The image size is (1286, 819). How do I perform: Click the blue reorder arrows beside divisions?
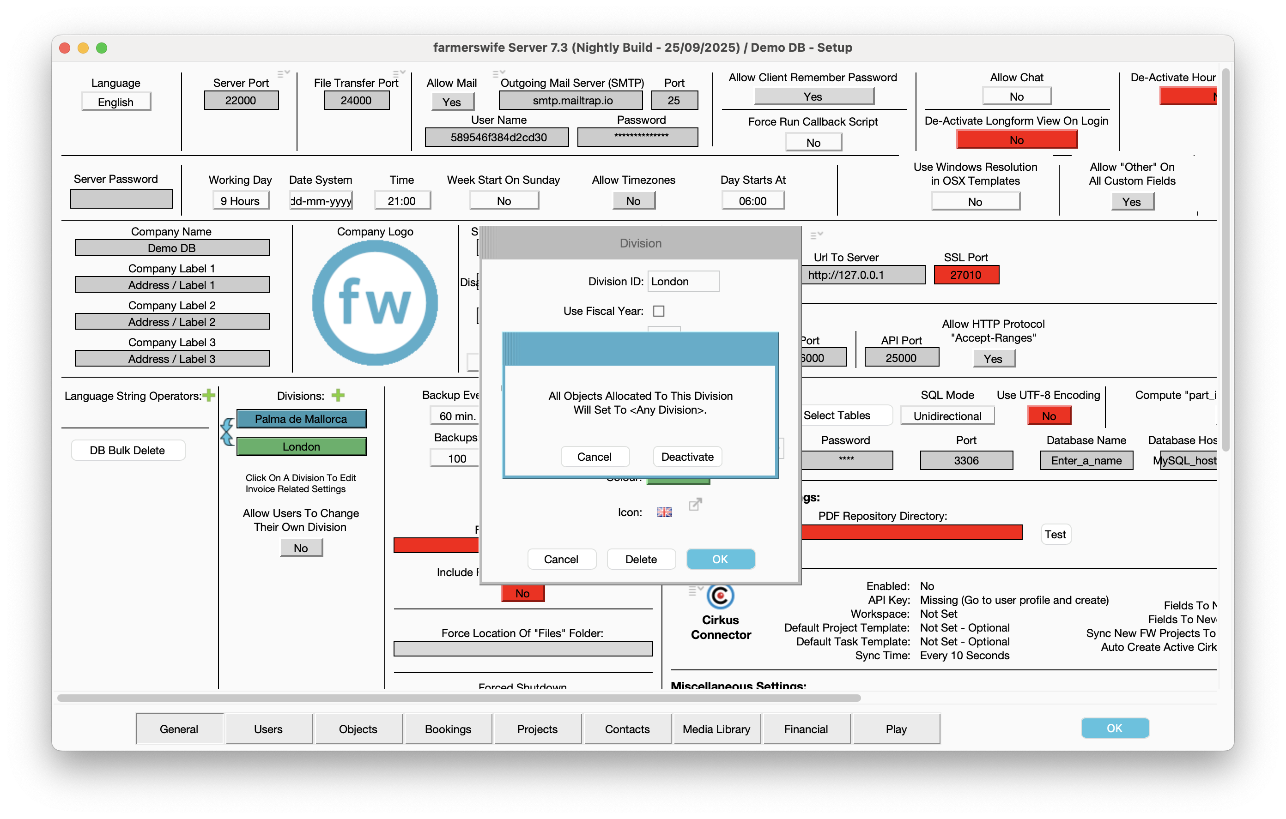click(227, 431)
